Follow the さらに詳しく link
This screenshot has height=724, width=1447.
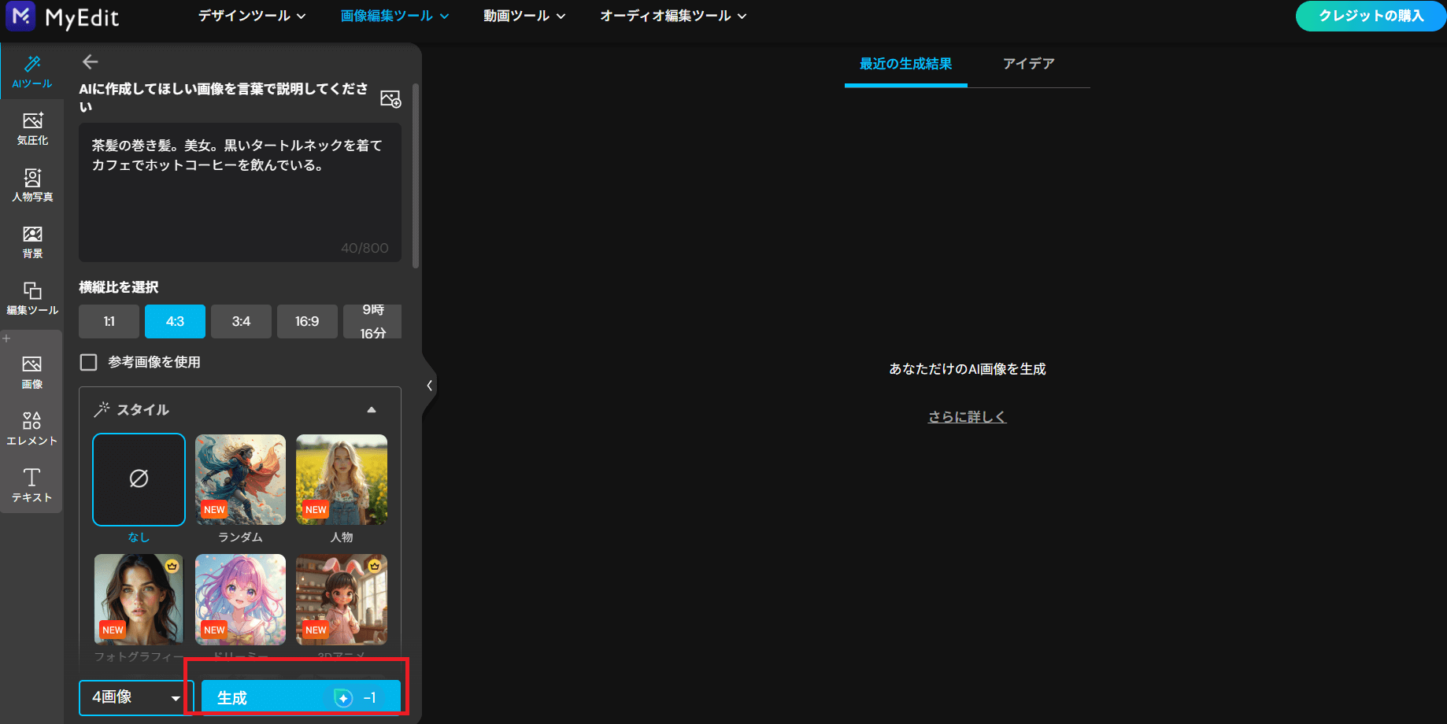pos(967,417)
